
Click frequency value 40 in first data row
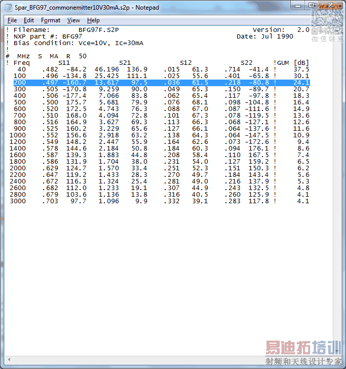click(22, 69)
